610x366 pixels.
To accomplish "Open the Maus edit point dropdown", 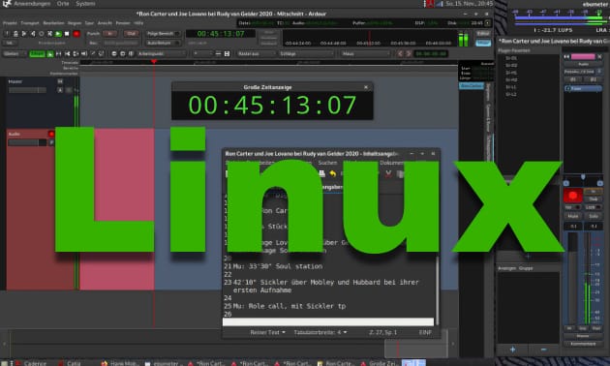I will click(x=365, y=53).
